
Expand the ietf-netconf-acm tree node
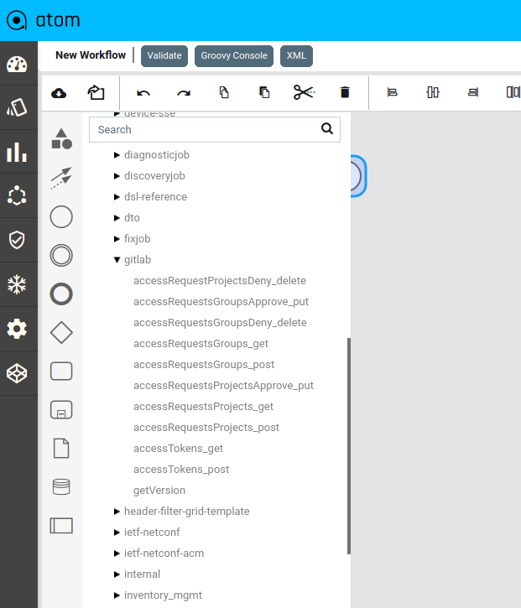(x=117, y=553)
